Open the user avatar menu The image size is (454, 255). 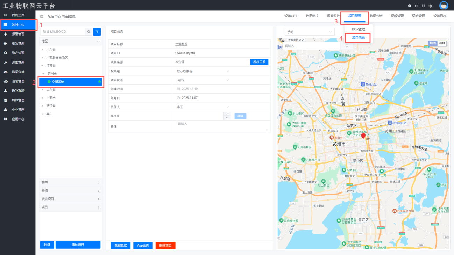click(x=444, y=6)
